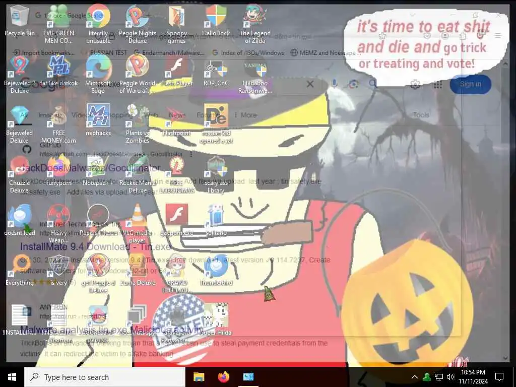
Task: Open the Flash Player desktop shortcut
Action: [x=177, y=71]
